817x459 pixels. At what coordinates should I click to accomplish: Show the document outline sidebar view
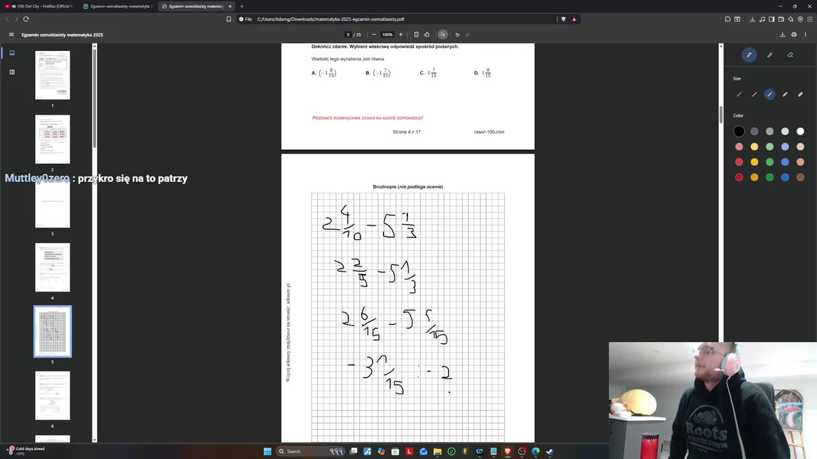[x=11, y=72]
